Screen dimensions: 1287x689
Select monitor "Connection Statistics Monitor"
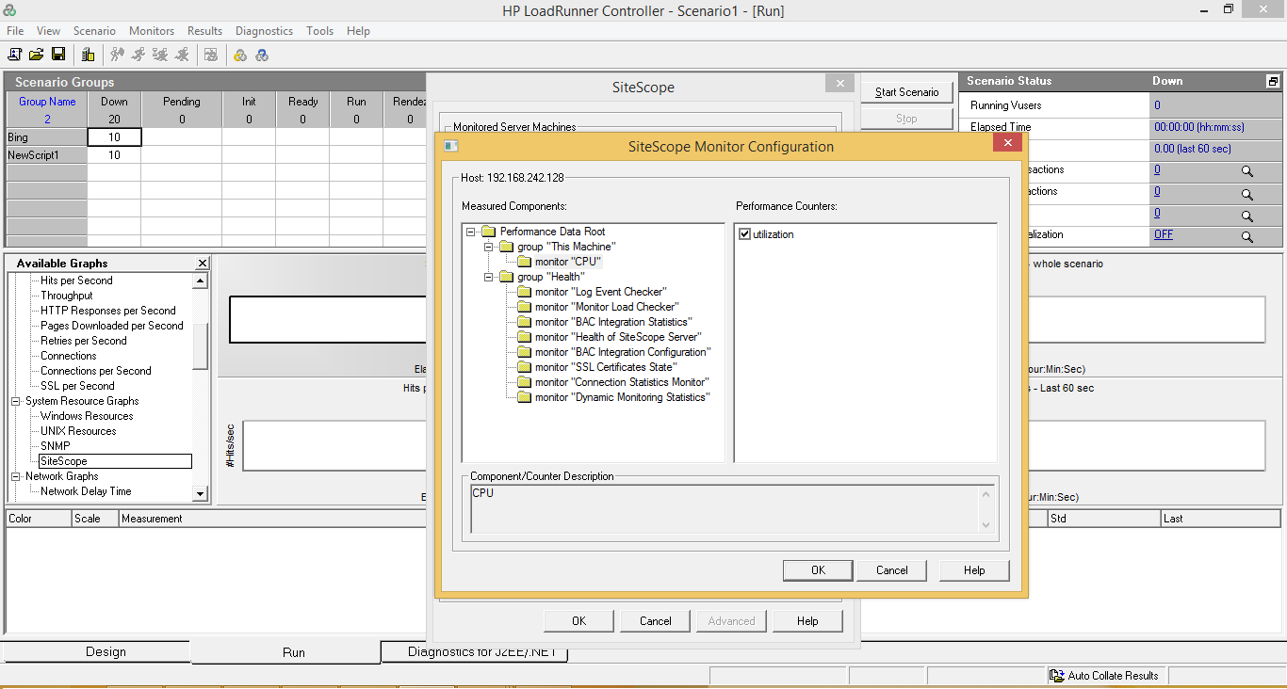[622, 382]
